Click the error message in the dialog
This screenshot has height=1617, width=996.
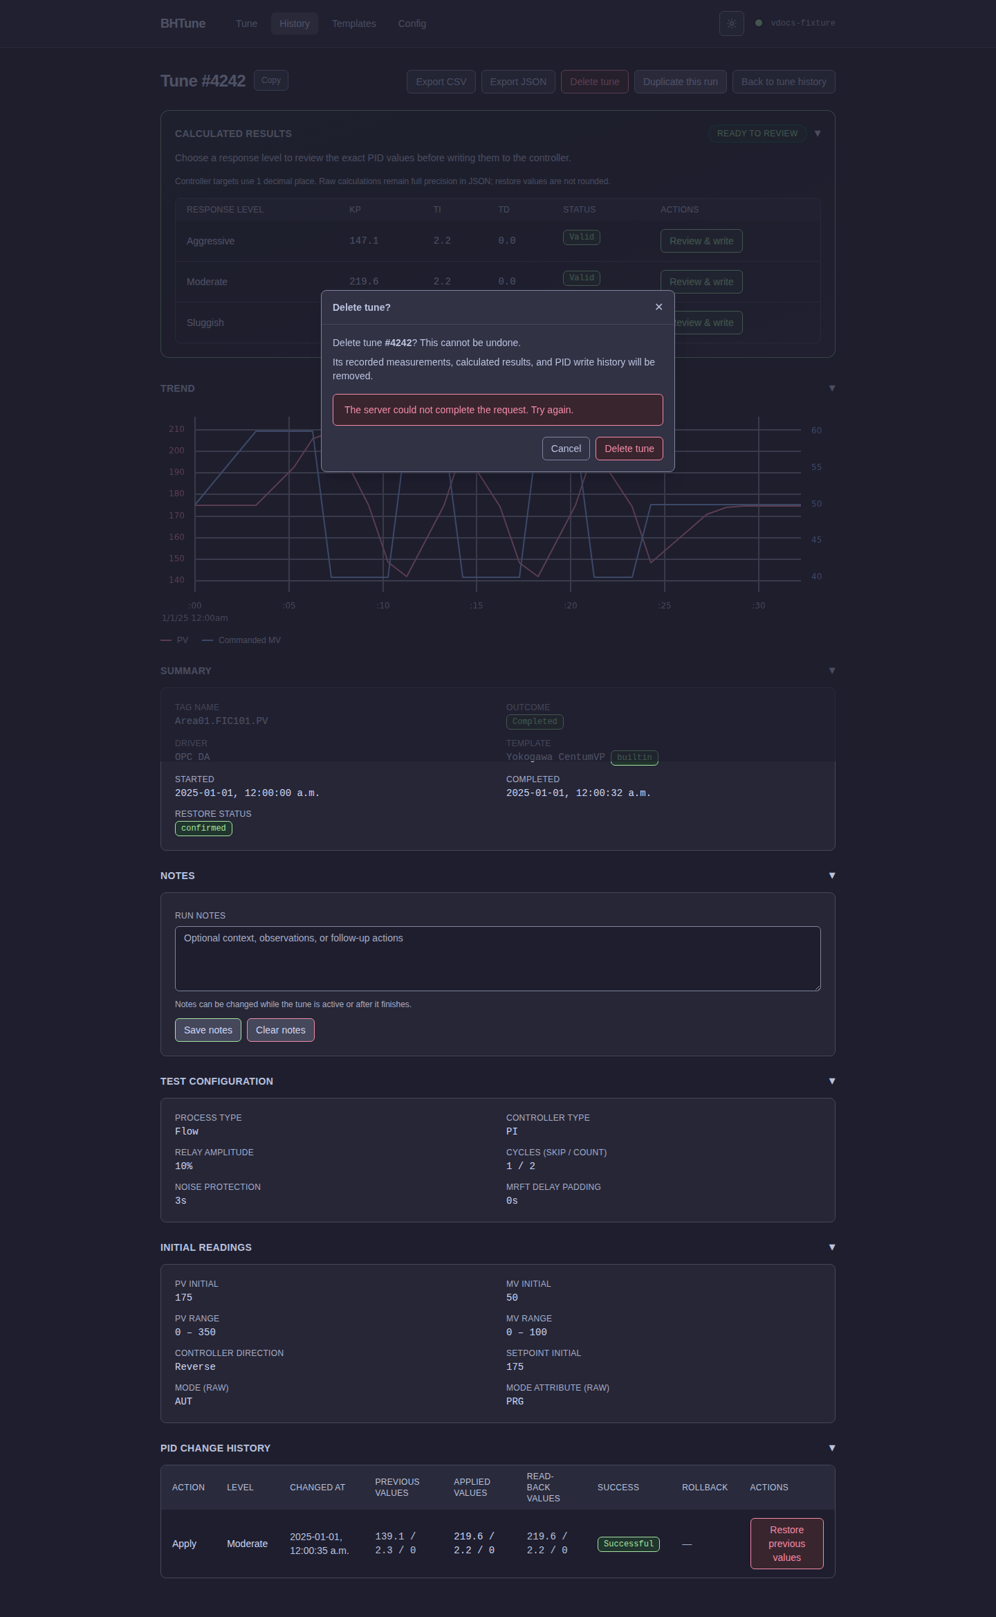498,410
